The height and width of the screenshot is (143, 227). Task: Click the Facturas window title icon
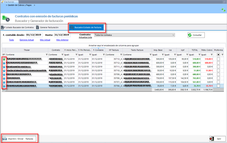2,2
